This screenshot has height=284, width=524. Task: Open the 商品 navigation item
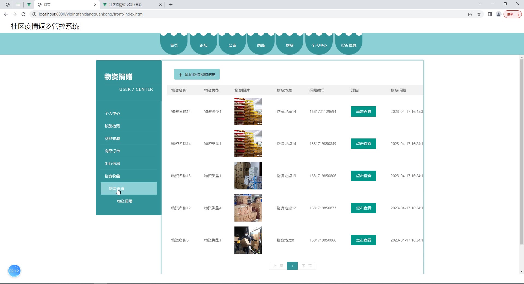(261, 44)
